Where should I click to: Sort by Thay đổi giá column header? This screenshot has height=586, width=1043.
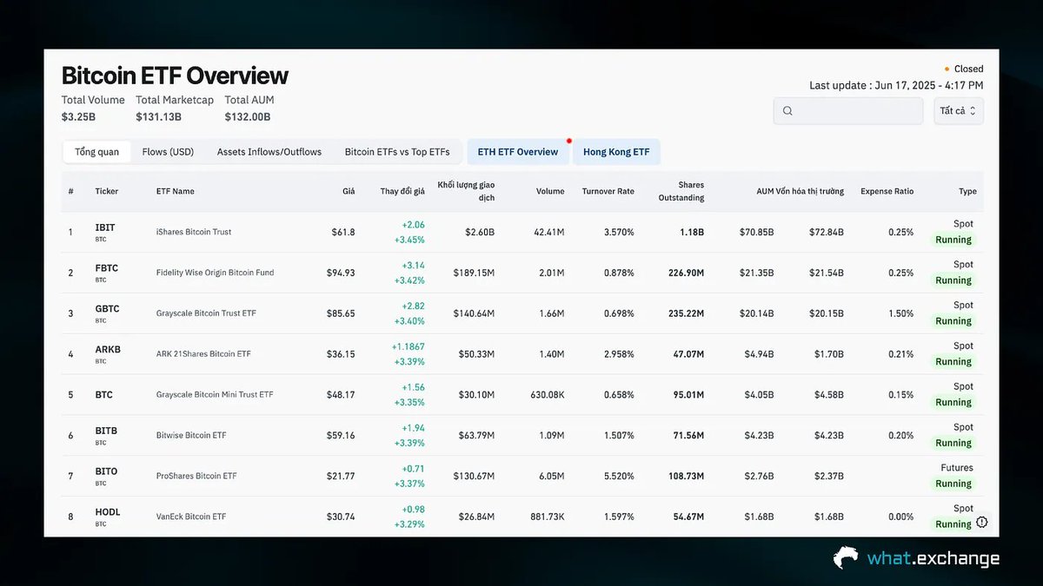[x=402, y=191]
